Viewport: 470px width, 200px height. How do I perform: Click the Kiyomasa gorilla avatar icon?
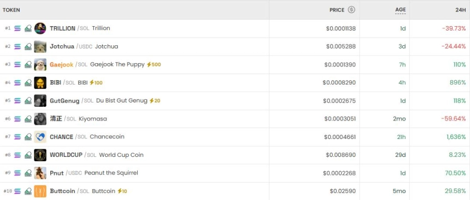click(40, 119)
